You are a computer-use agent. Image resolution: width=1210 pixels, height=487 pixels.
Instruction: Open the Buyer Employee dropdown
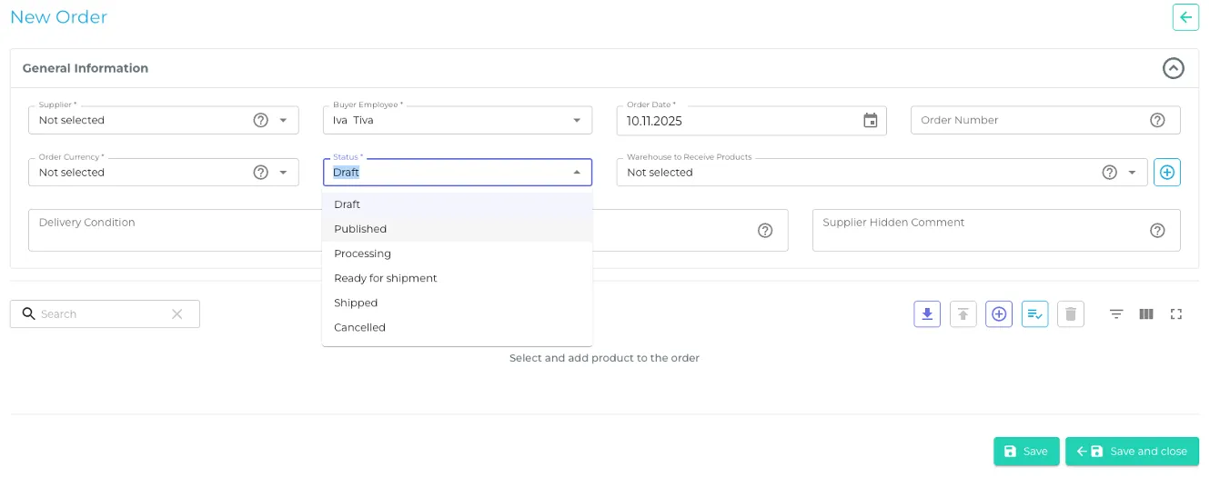[577, 120]
